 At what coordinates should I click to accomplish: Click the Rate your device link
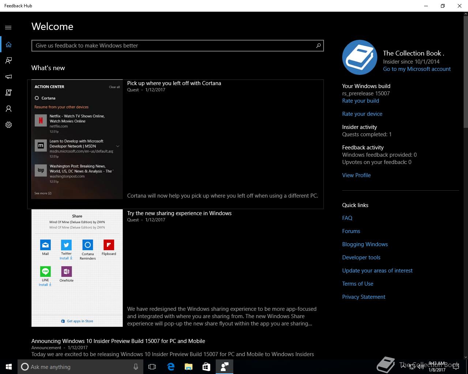coord(362,114)
